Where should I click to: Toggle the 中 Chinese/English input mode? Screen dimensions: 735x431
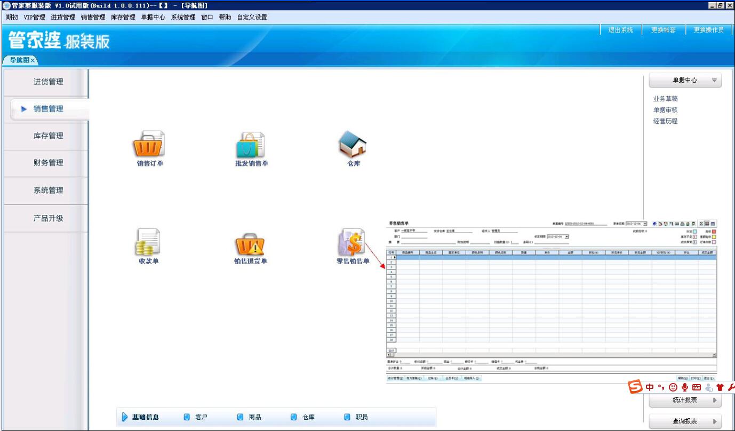coord(650,387)
